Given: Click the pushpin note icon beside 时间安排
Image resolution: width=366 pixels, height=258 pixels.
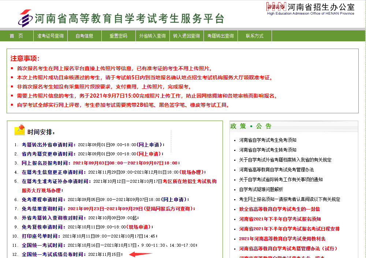Looking at the screenshot, I should [x=19, y=130].
